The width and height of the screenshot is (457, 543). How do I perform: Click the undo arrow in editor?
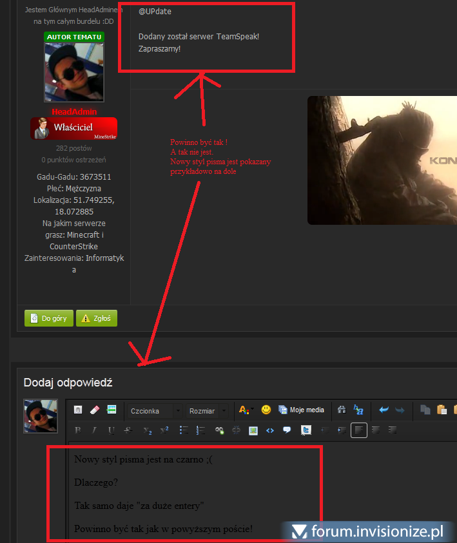(384, 410)
